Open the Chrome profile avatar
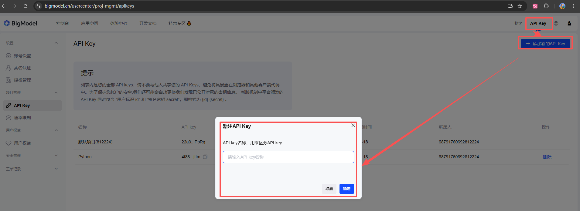Screen dimensions: 580x211 pyautogui.click(x=562, y=6)
